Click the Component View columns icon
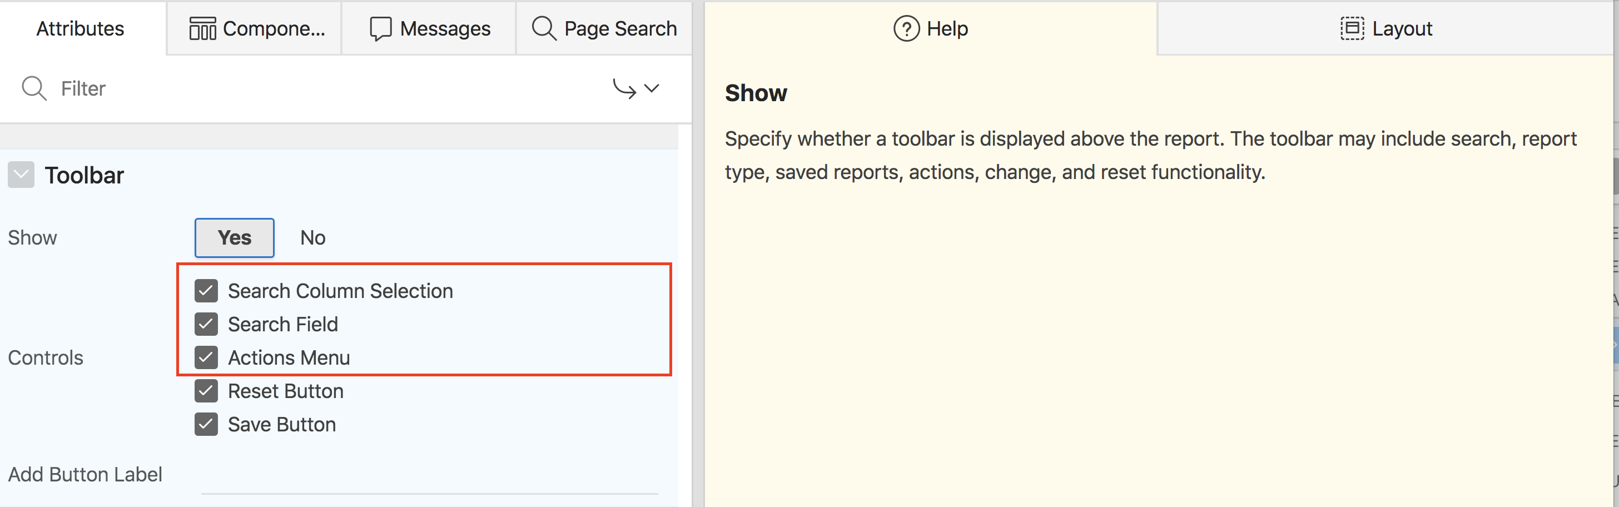 click(202, 29)
